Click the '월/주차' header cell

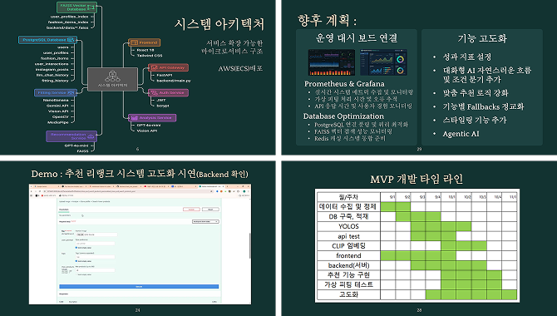[x=348, y=196]
